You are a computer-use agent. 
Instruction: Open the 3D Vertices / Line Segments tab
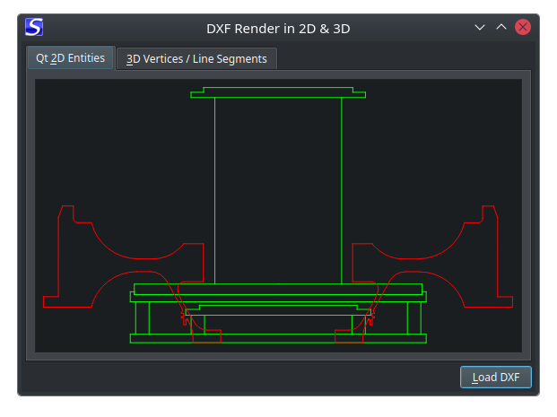196,58
